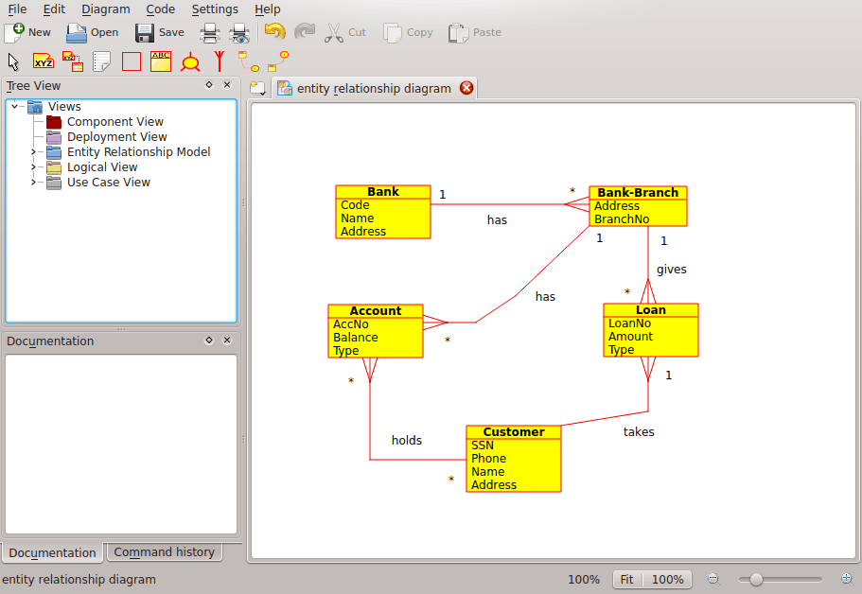The width and height of the screenshot is (862, 594).
Task: Select the Bank entity box
Action: pos(383,212)
